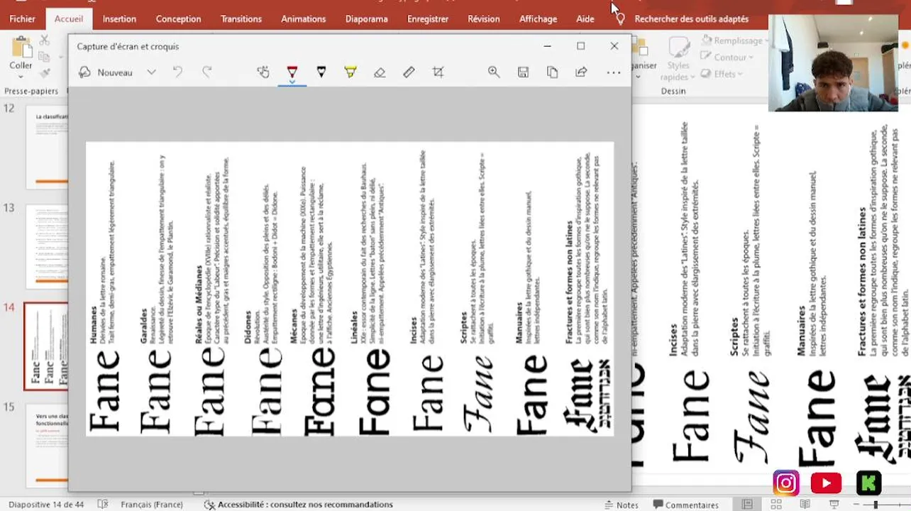This screenshot has width=911, height=511.
Task: Click the Copier icon in Presse-papiers
Action: [x=45, y=57]
